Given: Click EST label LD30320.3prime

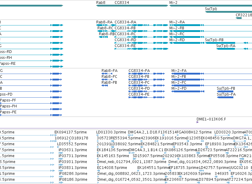Looking at the screenshot, I should 229,132.
